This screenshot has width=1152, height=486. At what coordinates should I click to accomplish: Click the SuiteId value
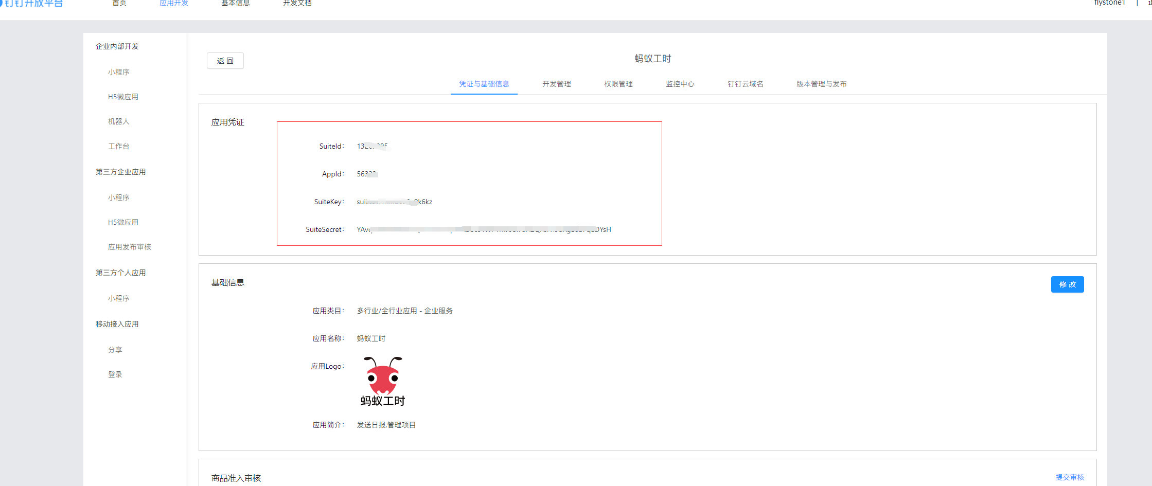[x=374, y=146]
